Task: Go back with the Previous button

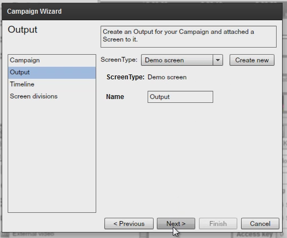Action: (x=129, y=224)
